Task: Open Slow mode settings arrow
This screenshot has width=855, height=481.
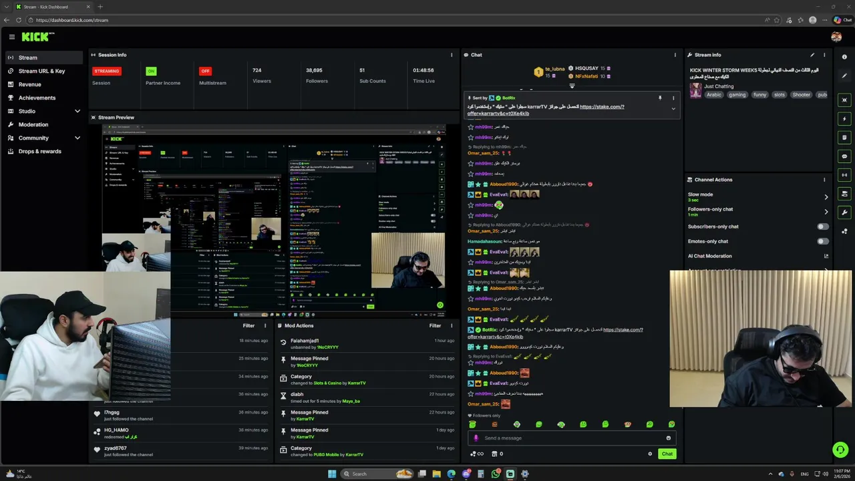Action: (826, 197)
